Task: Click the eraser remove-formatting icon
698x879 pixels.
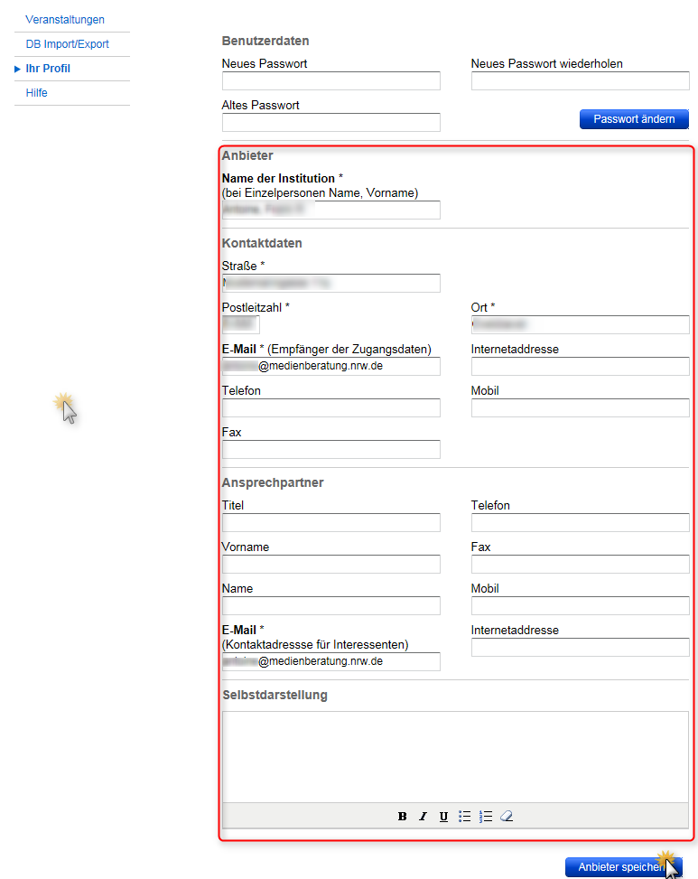Action: pyautogui.click(x=506, y=817)
